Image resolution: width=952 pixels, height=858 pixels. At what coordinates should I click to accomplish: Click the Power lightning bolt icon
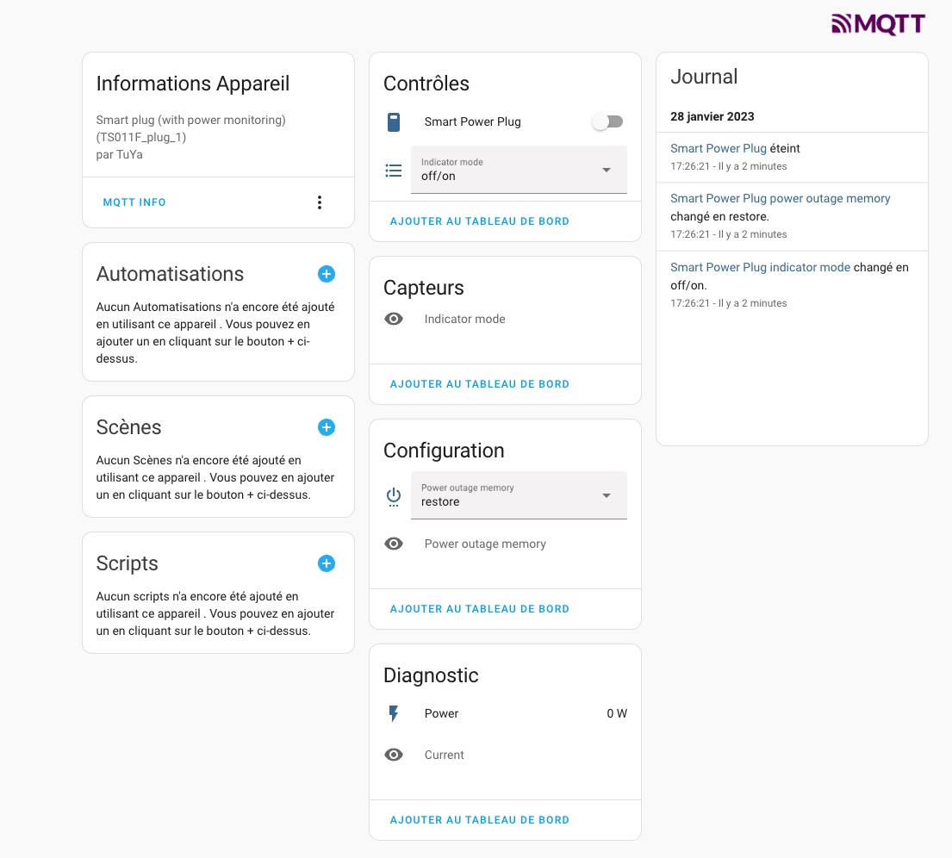pyautogui.click(x=394, y=713)
